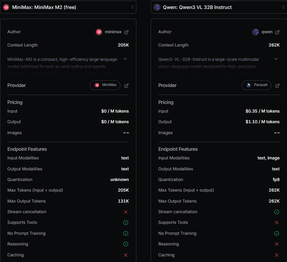Click MiniMax Supports Tools green checkmark
Viewport: 287px width, 262px height.
click(x=126, y=222)
